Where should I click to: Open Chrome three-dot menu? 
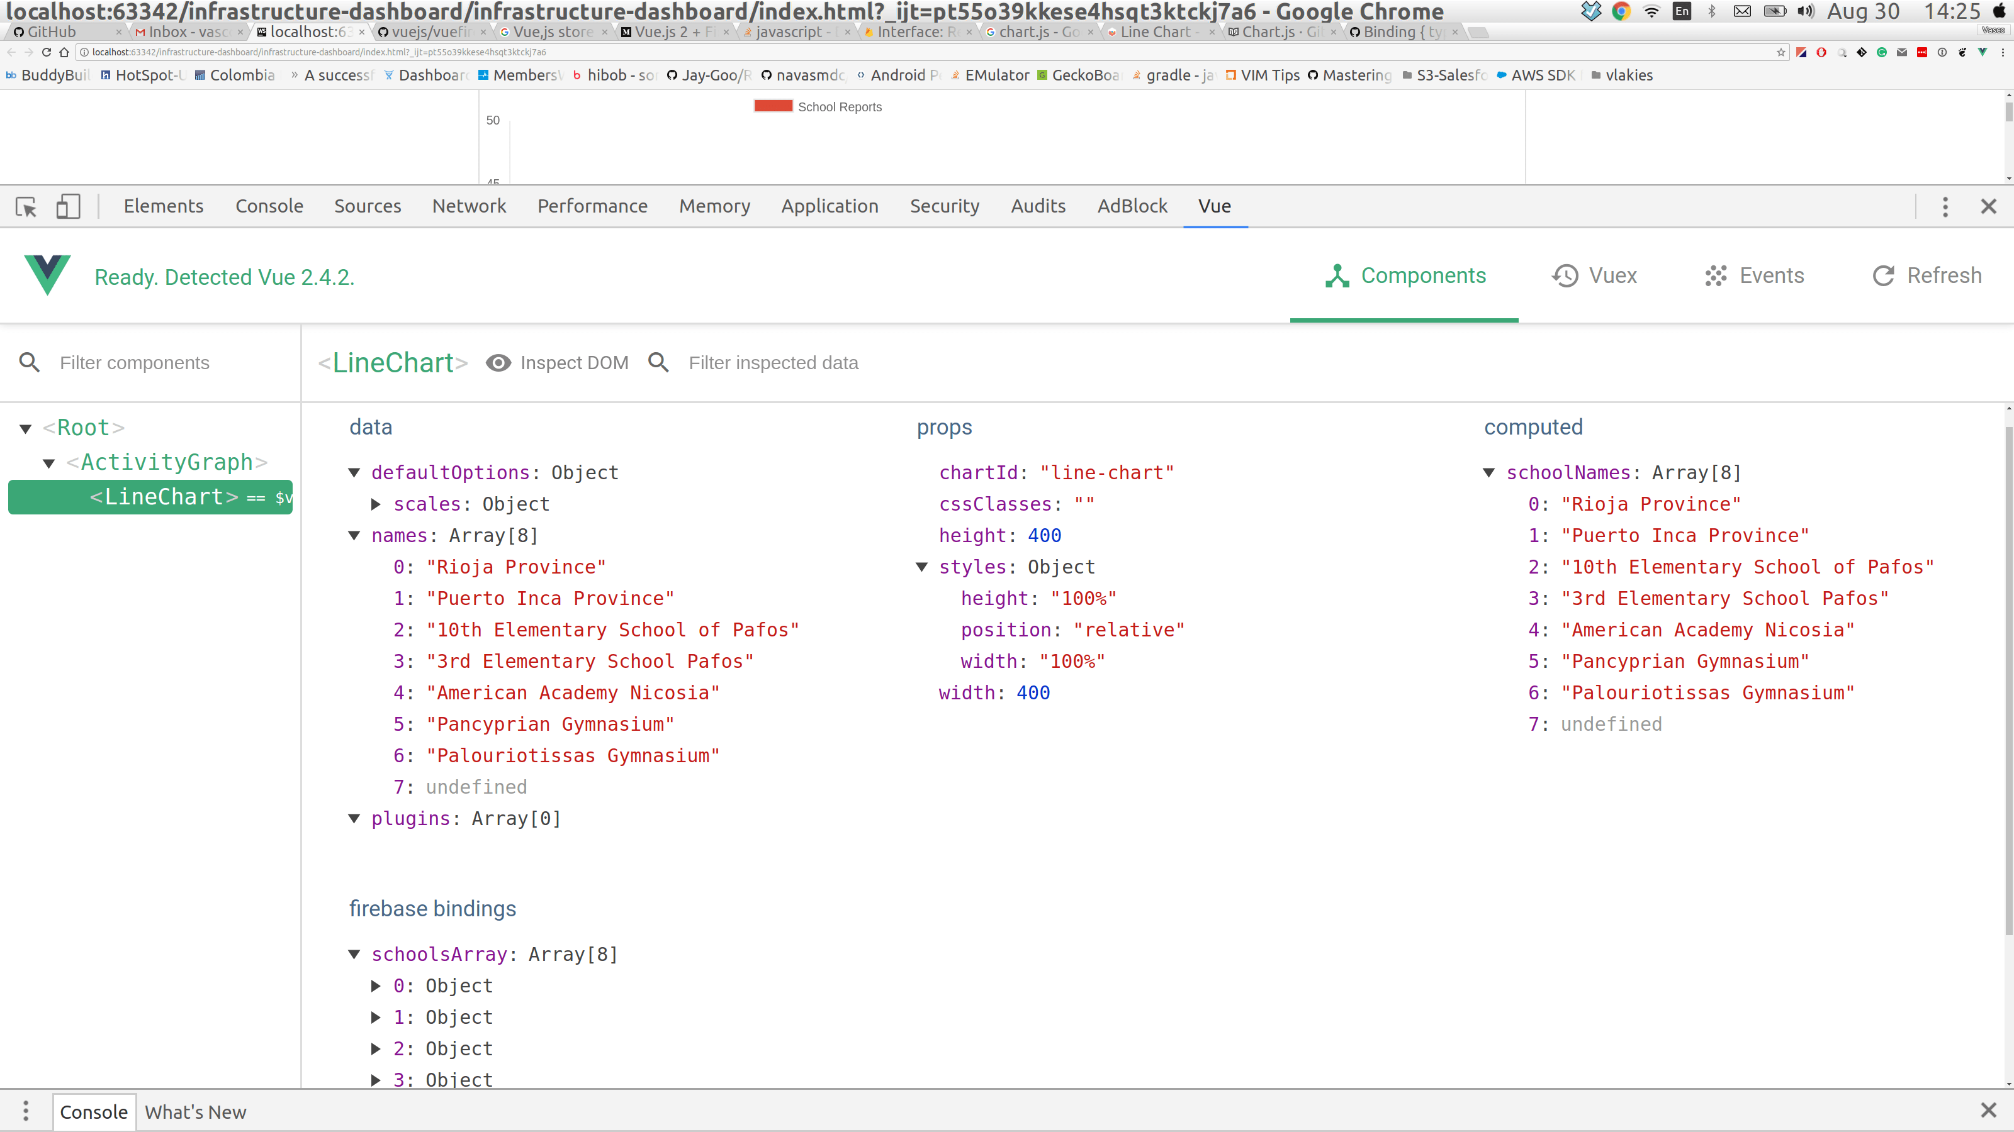[x=2002, y=52]
